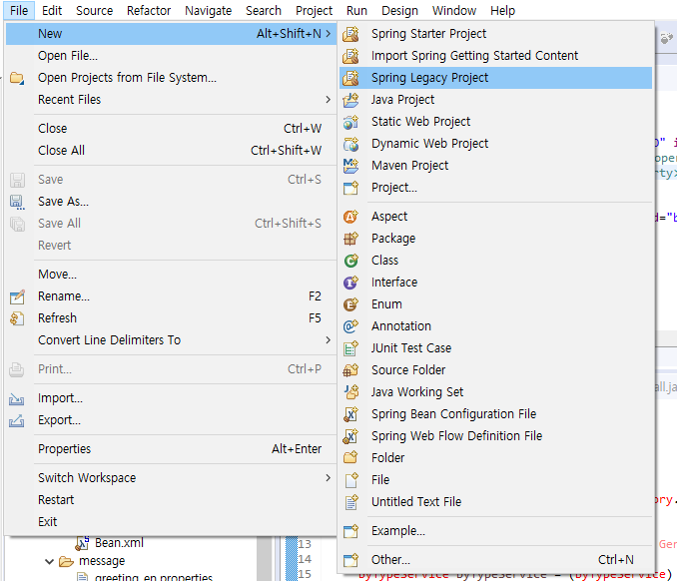Collapse the message folder in the tree
Image resolution: width=677 pixels, height=581 pixels.
coord(49,561)
